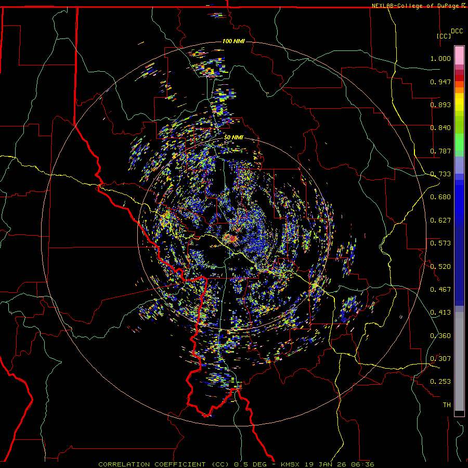Select the 0.840 legend value
The image size is (468, 468).
pos(440,128)
